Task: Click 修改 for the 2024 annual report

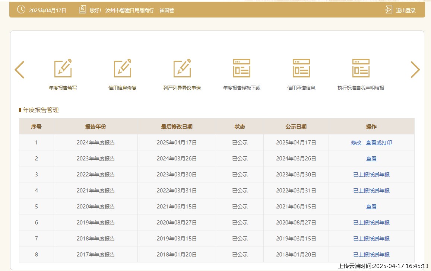Action: click(x=356, y=143)
